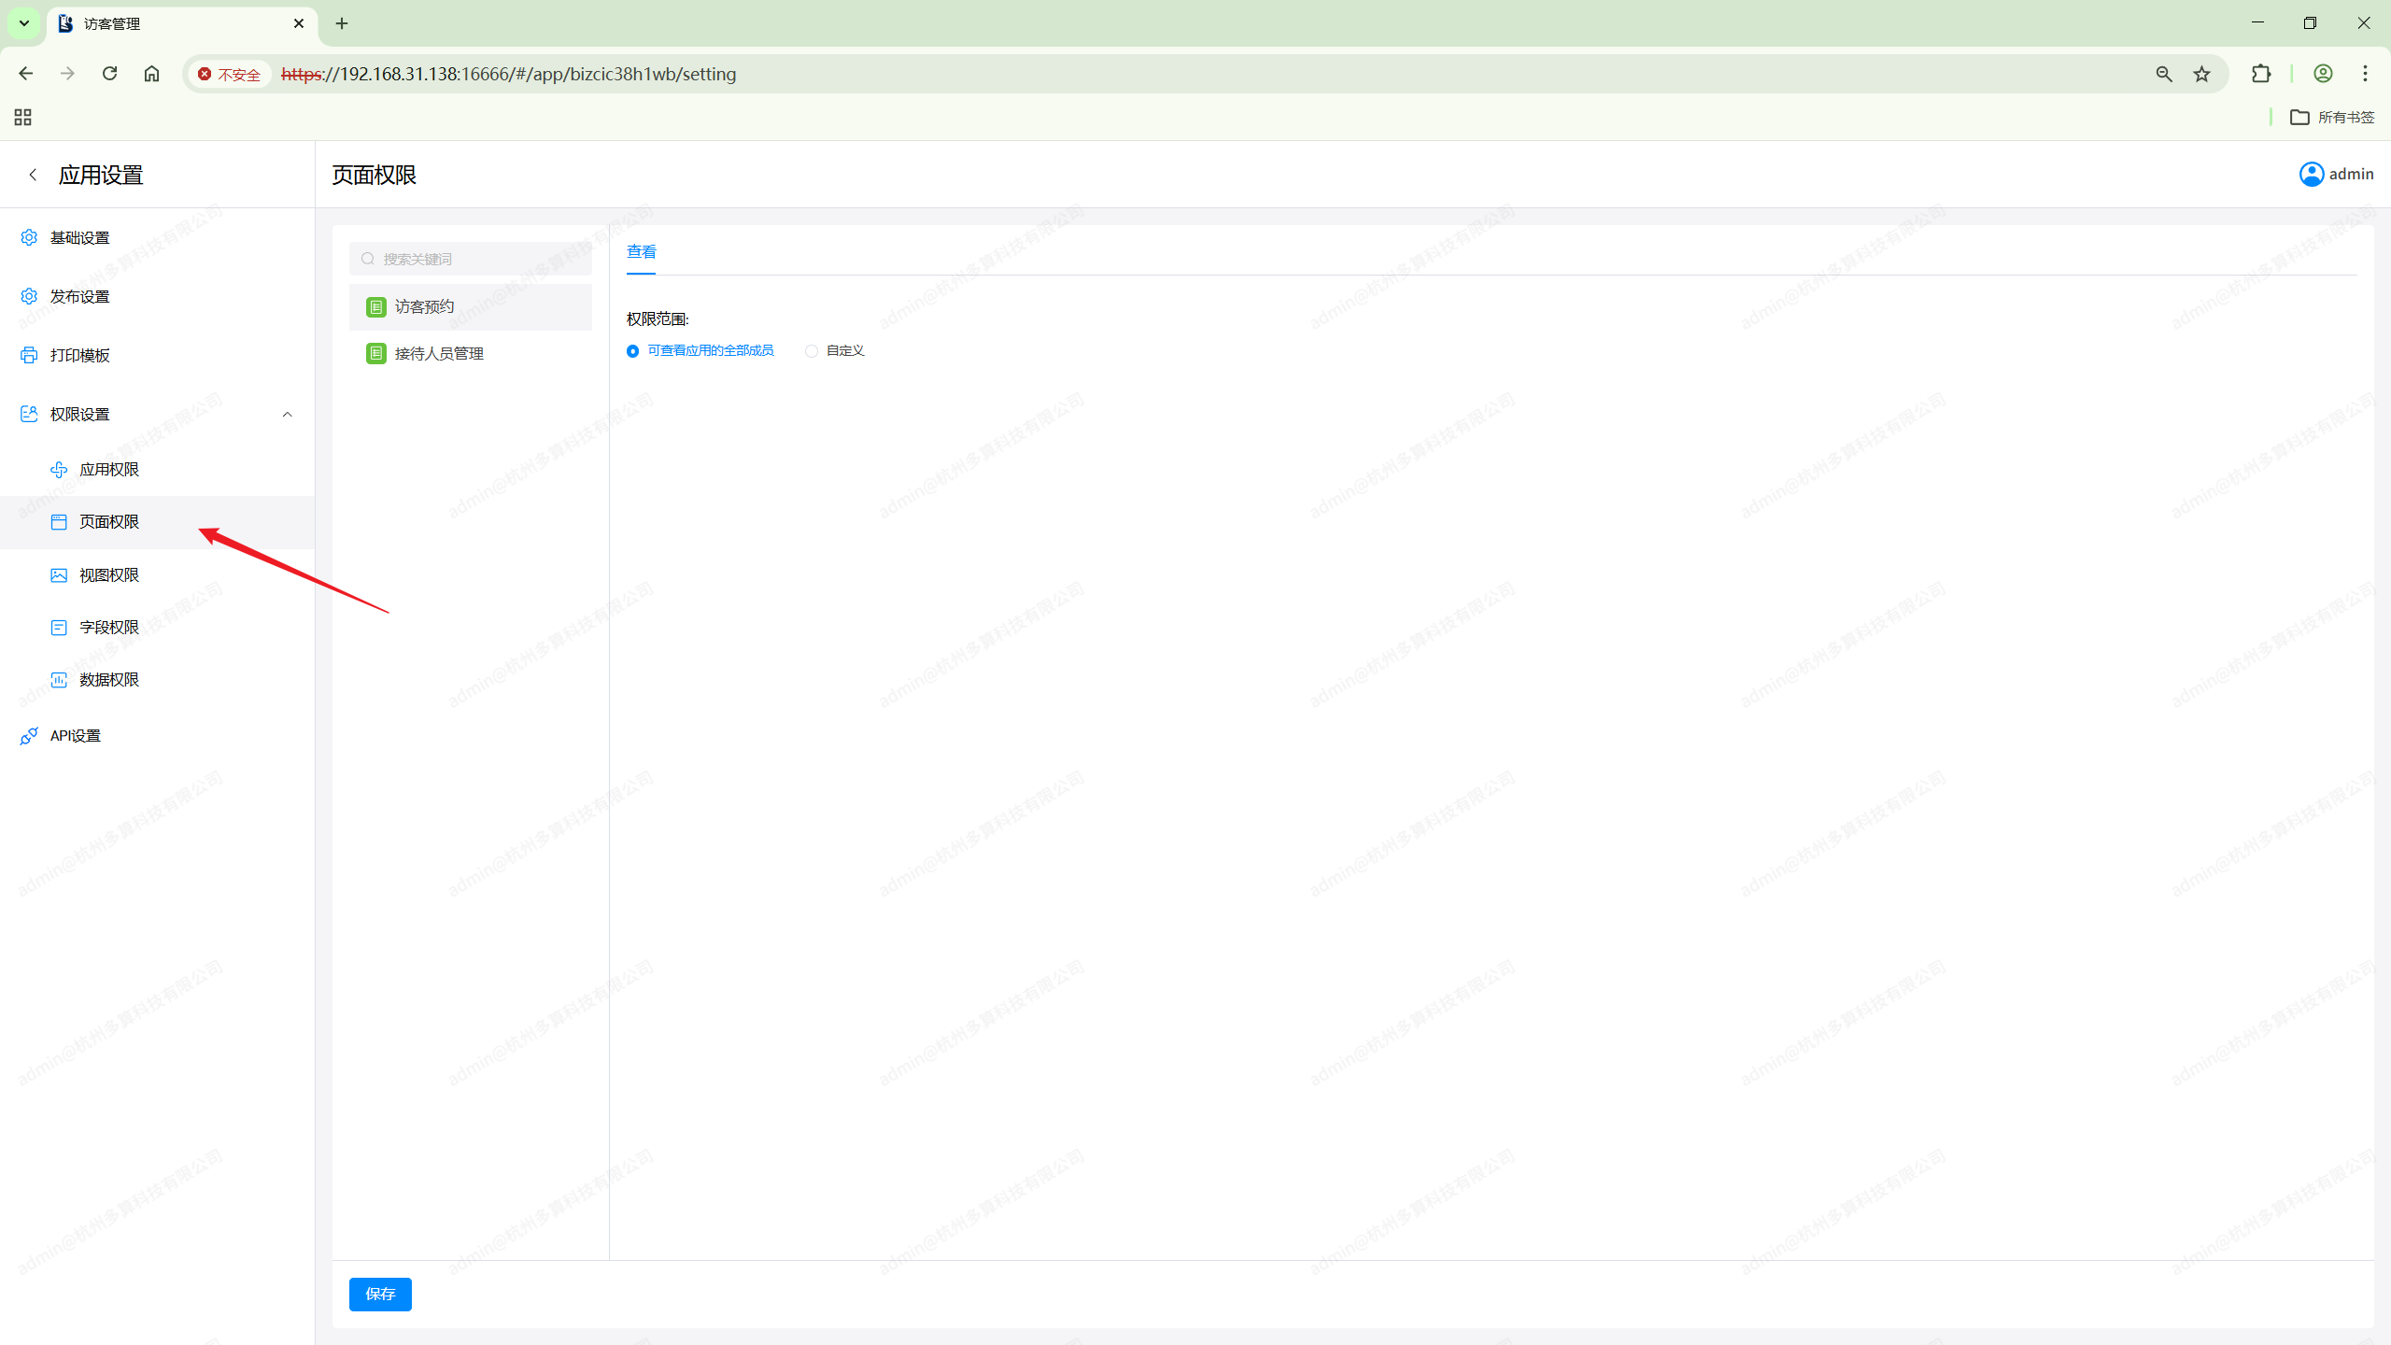The height and width of the screenshot is (1345, 2391).
Task: Go back with 应用设置 left arrow
Action: (34, 175)
